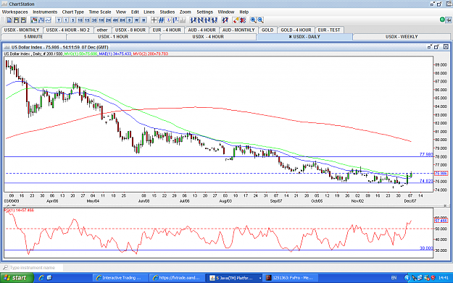The image size is (453, 283).
Task: Open the Studies menu
Action: tap(167, 12)
